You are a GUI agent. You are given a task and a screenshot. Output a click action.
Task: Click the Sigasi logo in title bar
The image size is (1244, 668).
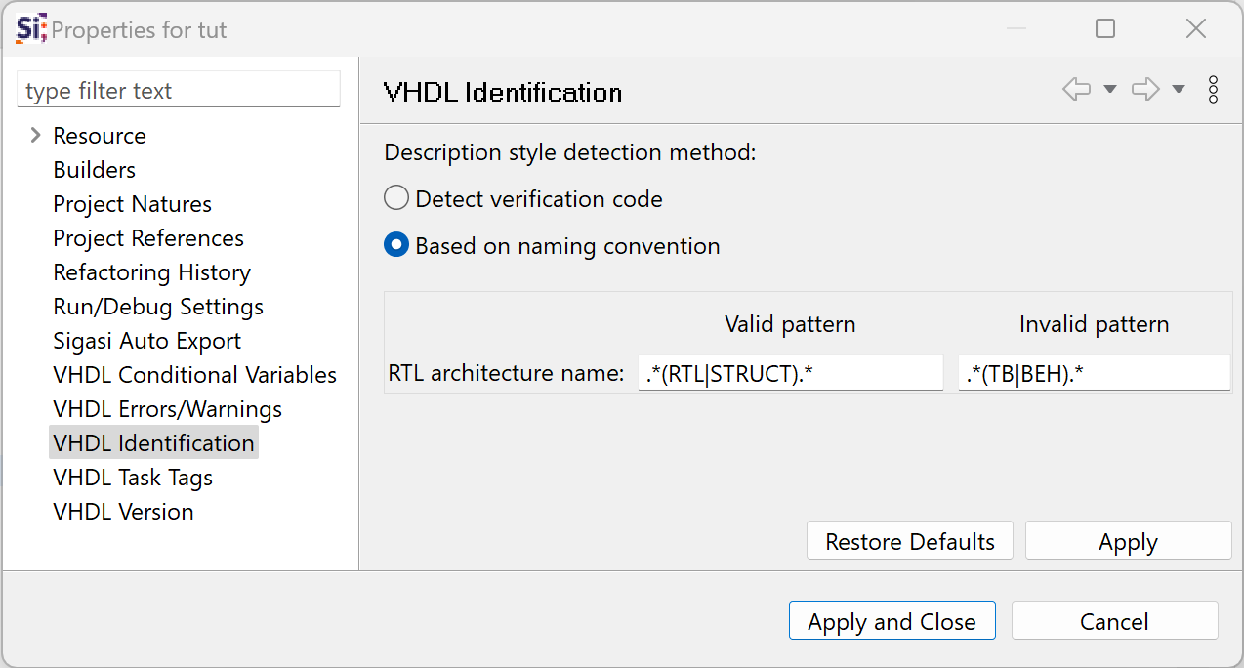tap(31, 29)
